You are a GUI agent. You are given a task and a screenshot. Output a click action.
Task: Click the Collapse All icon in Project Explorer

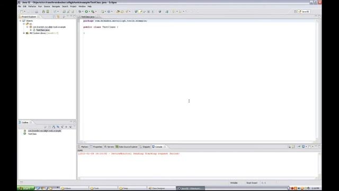54,16
